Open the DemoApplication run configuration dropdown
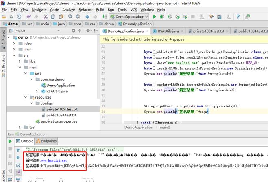The width and height of the screenshot is (268, 182). (x=129, y=17)
